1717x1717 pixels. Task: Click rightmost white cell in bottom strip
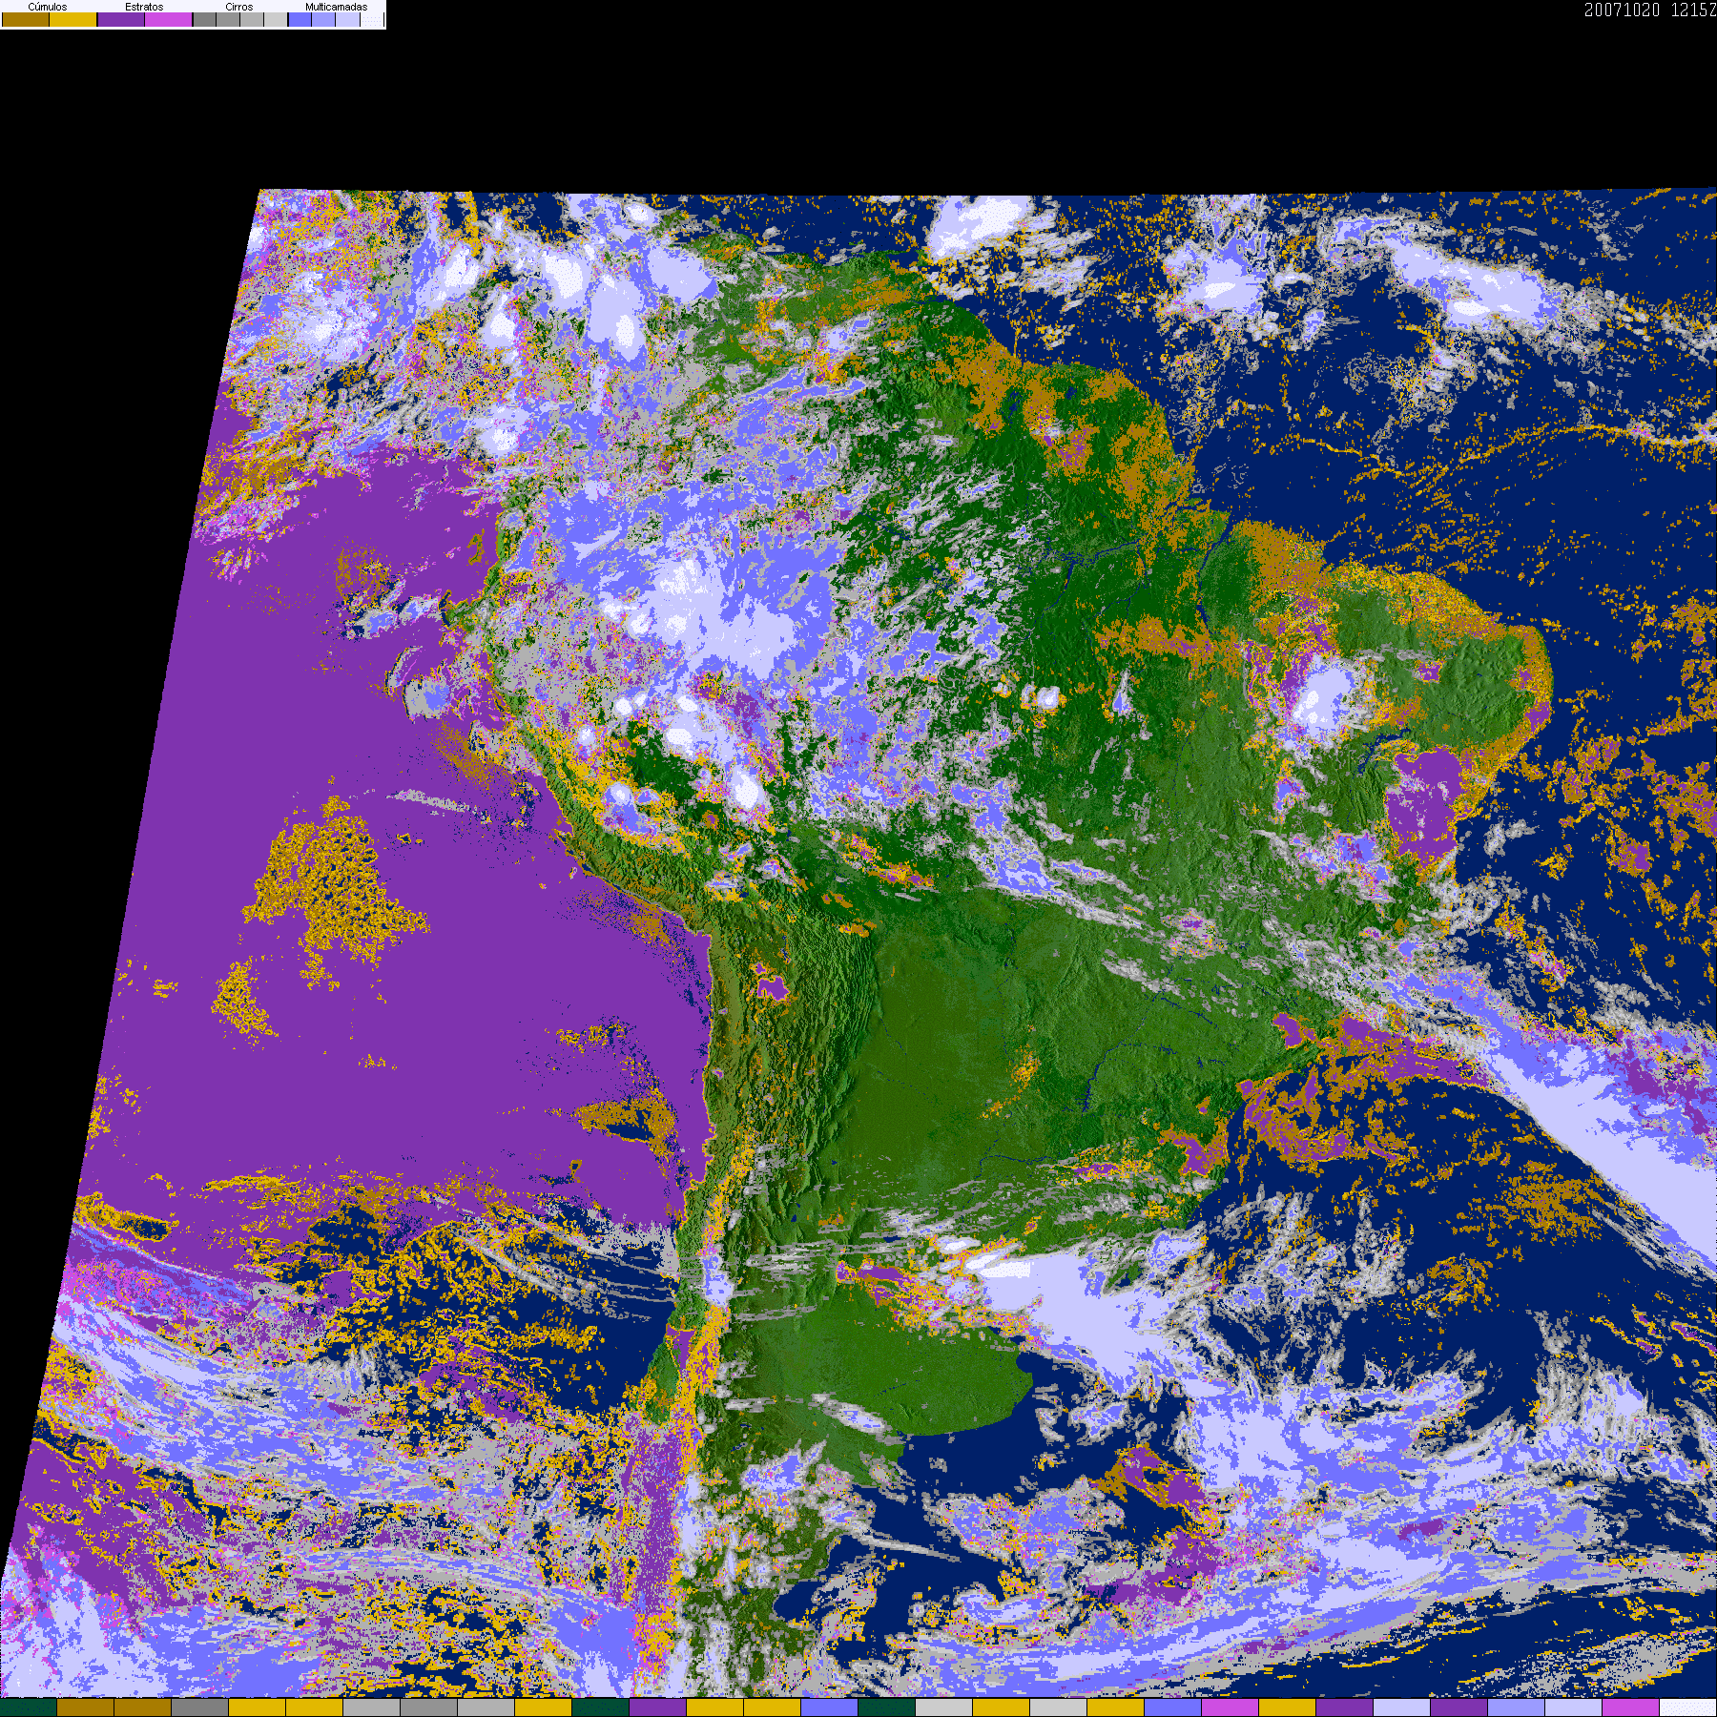(1687, 1707)
